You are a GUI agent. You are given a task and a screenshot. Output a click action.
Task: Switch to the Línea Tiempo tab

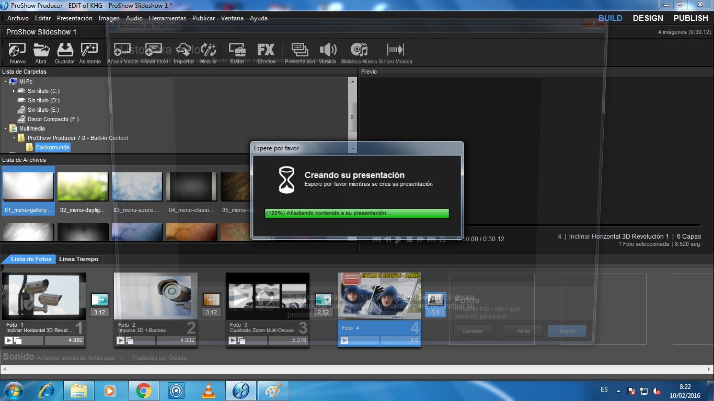(x=79, y=258)
